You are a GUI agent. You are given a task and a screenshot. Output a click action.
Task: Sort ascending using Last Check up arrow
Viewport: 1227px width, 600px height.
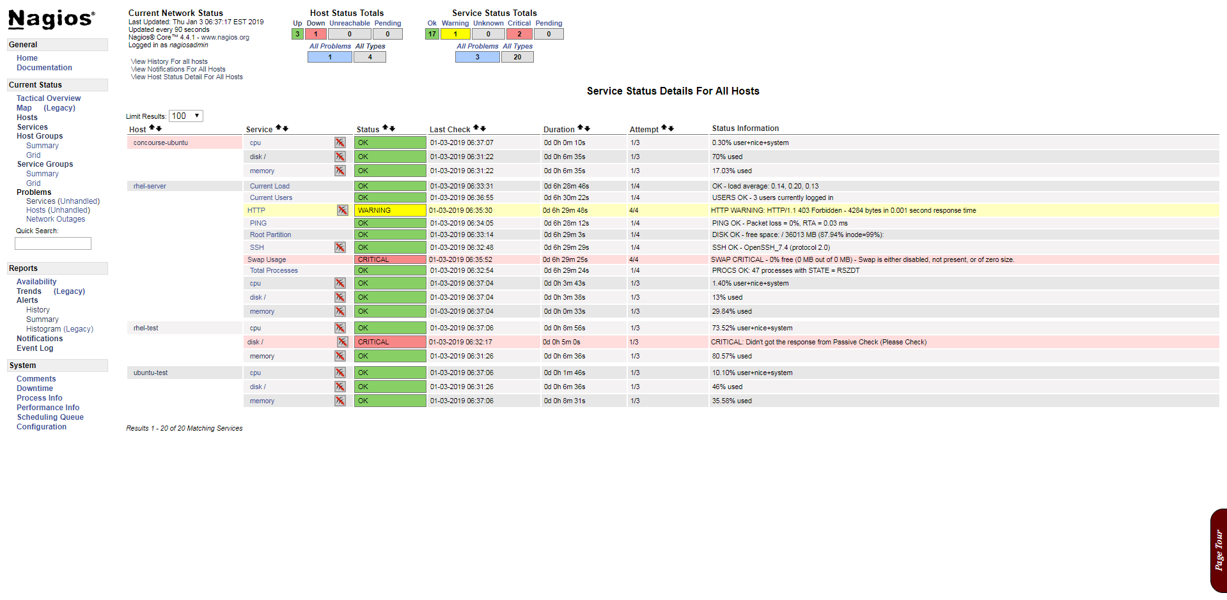(x=476, y=128)
